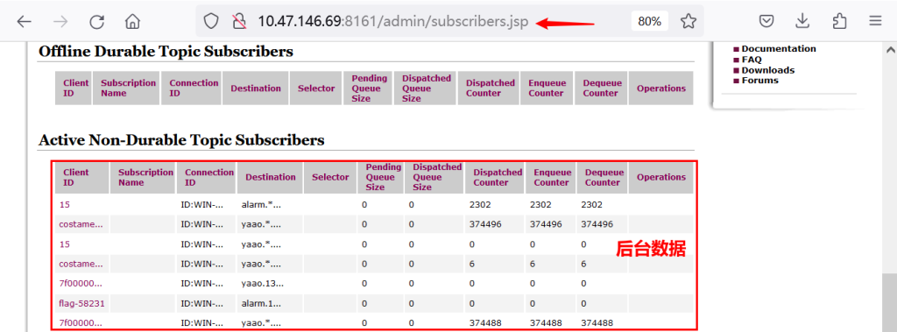Open the extensions puzzle icon
Viewport: 897px width, 332px height.
click(x=839, y=22)
